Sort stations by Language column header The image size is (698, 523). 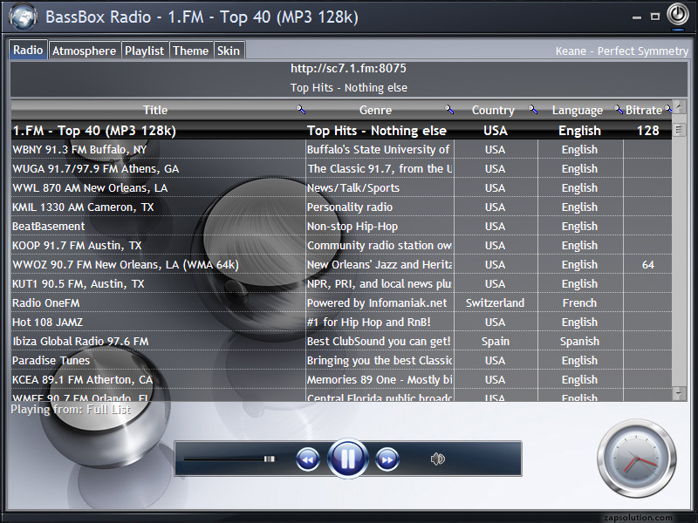pos(577,110)
